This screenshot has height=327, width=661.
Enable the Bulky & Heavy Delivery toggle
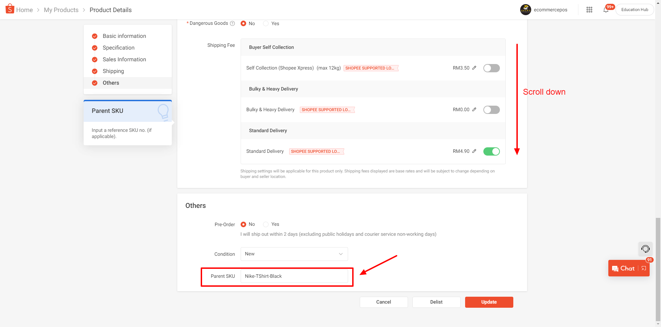tap(491, 110)
